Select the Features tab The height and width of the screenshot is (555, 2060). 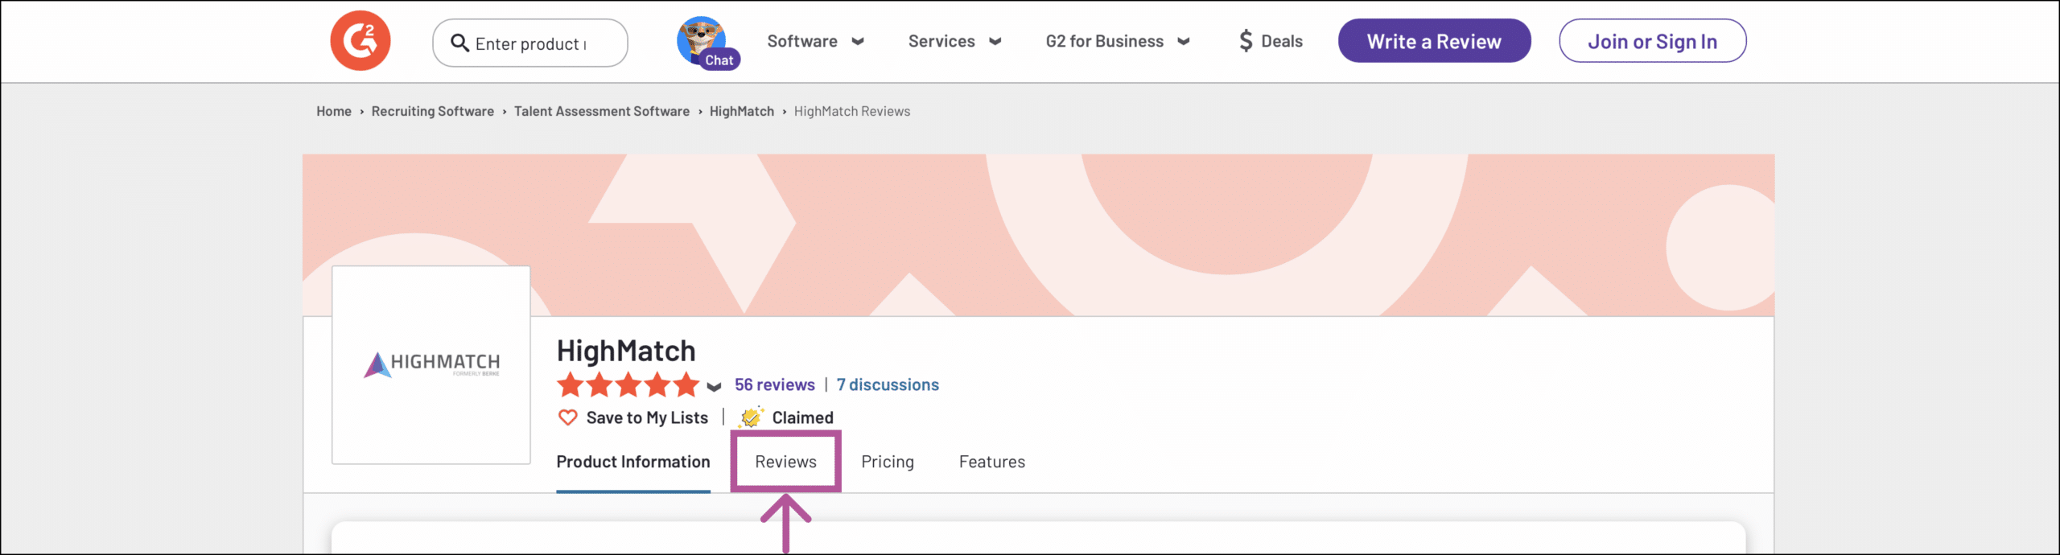tap(991, 462)
